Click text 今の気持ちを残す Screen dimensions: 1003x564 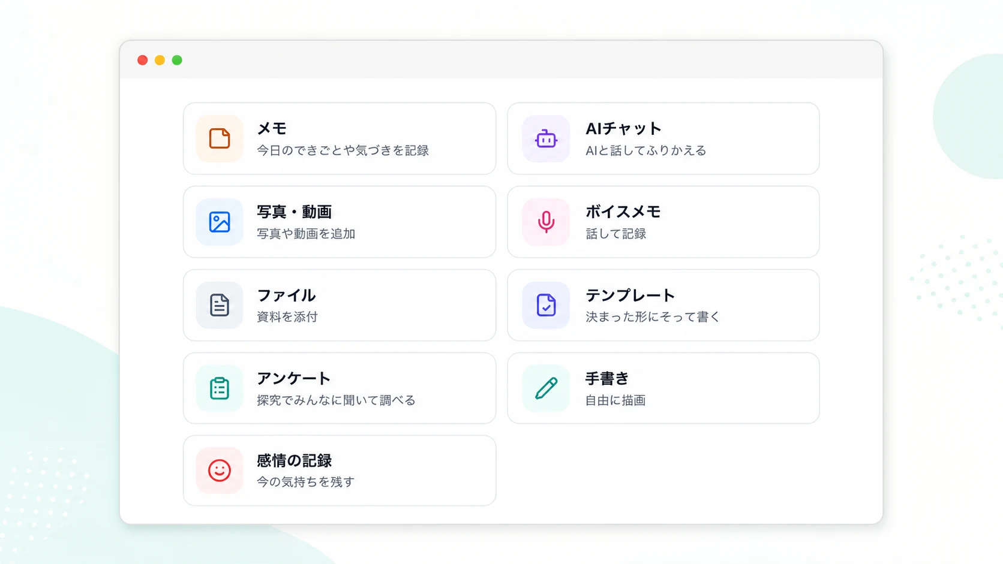click(x=305, y=481)
